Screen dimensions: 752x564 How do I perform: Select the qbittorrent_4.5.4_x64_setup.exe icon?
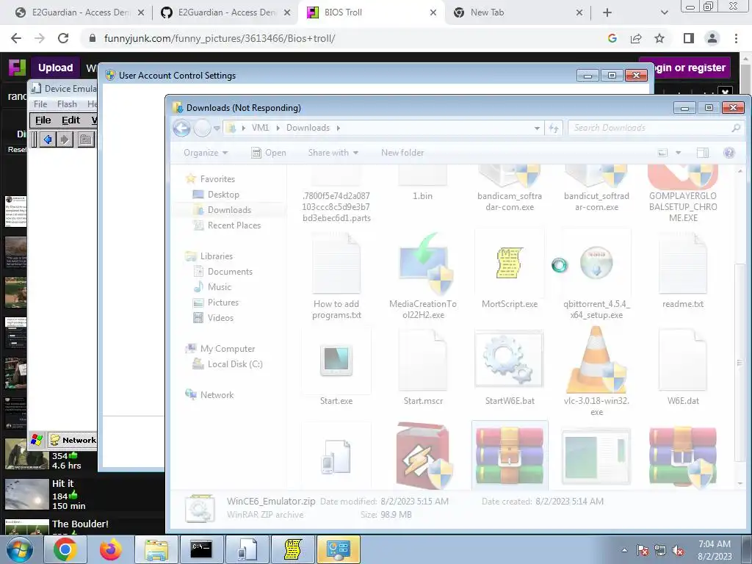pos(596,263)
